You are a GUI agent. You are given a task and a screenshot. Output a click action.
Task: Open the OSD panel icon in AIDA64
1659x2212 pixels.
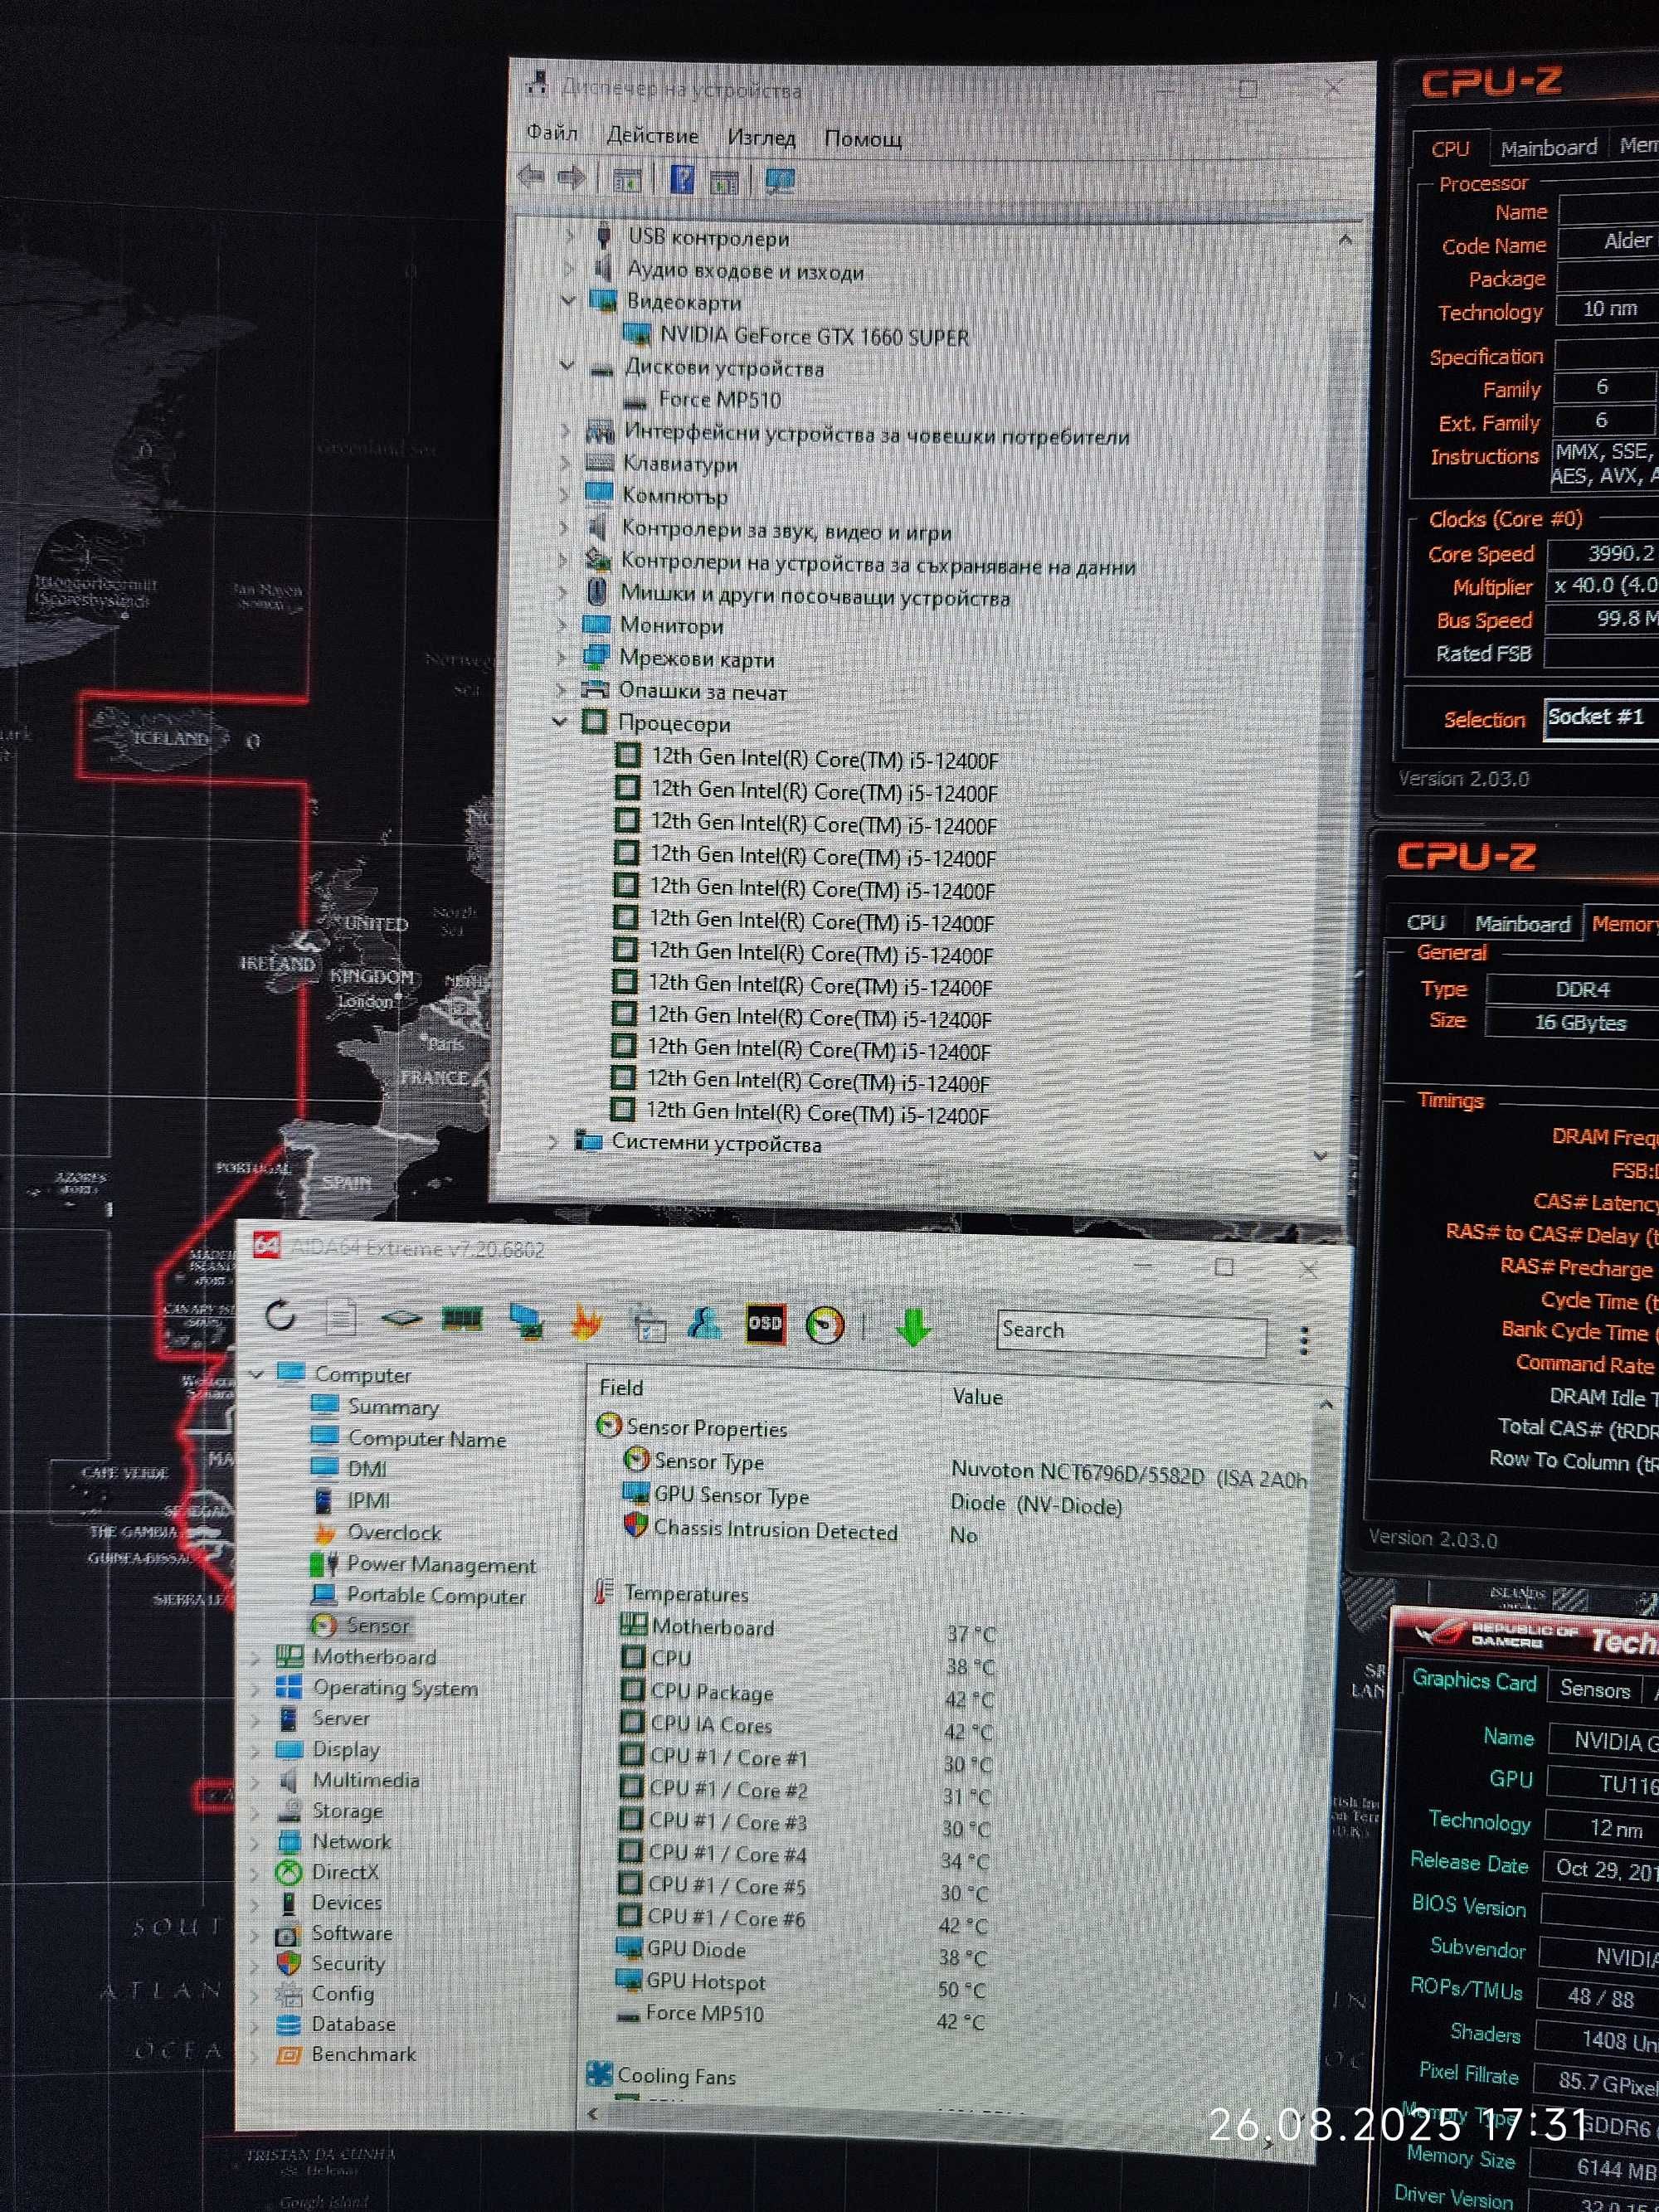765,1323
